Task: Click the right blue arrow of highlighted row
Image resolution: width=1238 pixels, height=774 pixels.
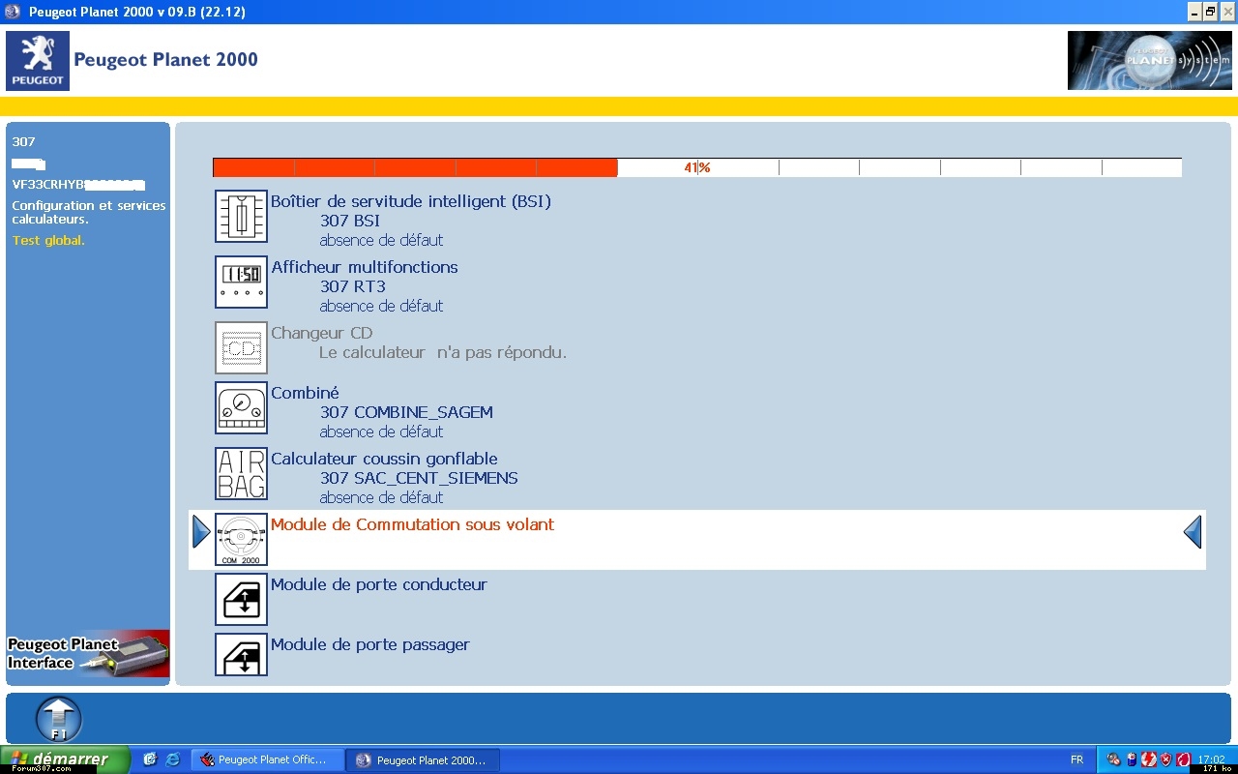Action: point(1193,531)
